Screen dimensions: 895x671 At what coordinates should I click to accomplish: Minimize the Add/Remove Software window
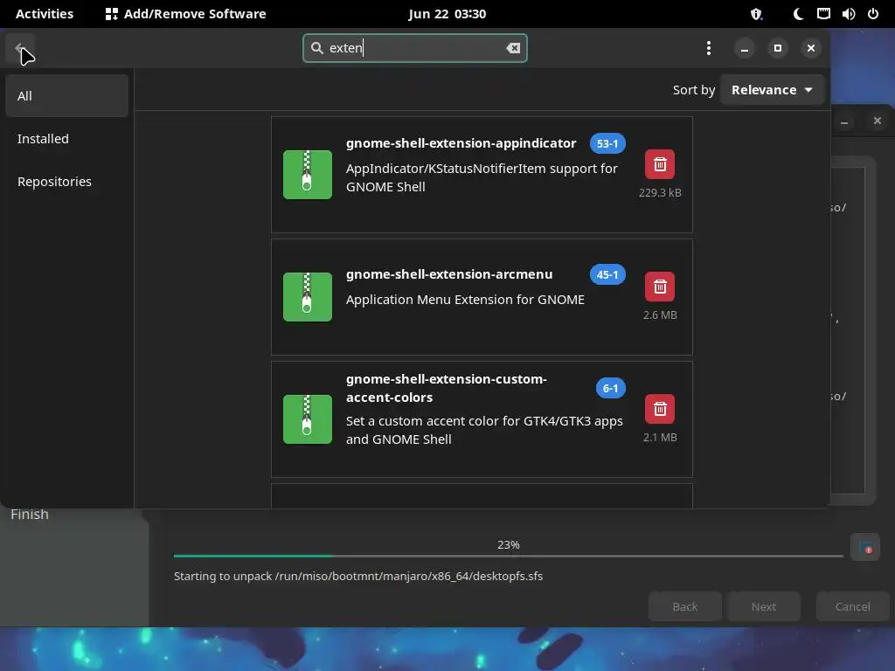[x=745, y=48]
